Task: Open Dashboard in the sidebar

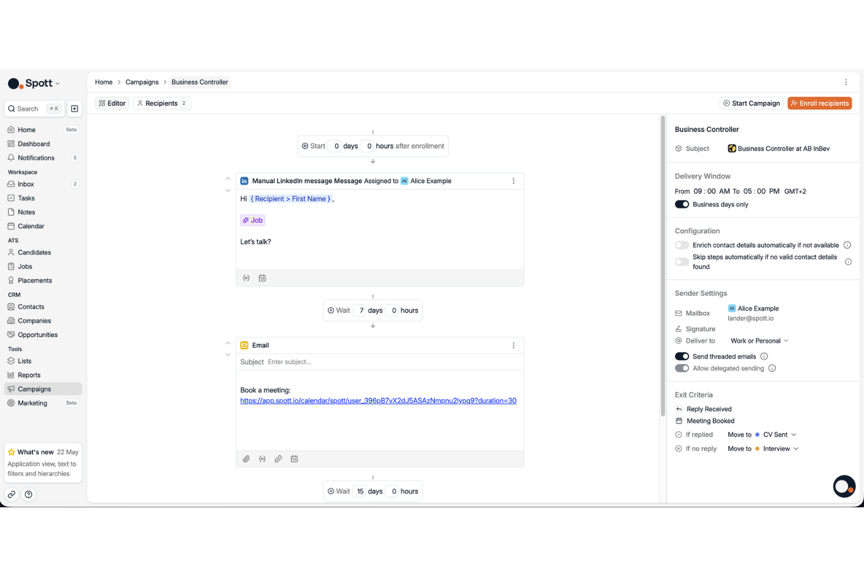Action: pos(43,144)
